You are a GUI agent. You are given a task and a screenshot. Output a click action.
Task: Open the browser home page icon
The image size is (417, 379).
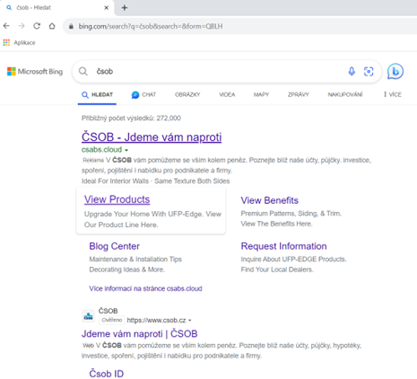coord(52,26)
